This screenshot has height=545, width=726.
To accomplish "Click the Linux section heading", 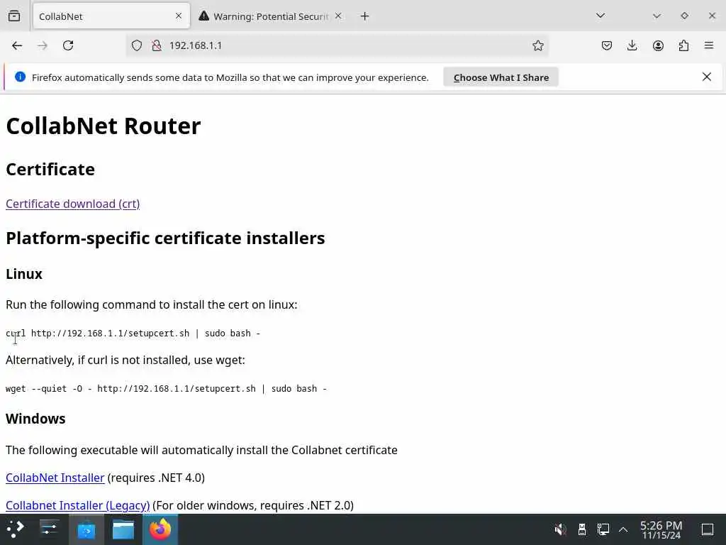I will pos(24,274).
